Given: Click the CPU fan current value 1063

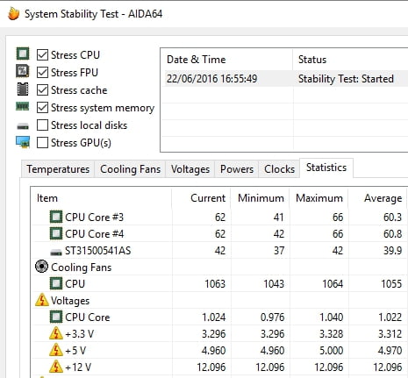Looking at the screenshot, I should [x=215, y=284].
